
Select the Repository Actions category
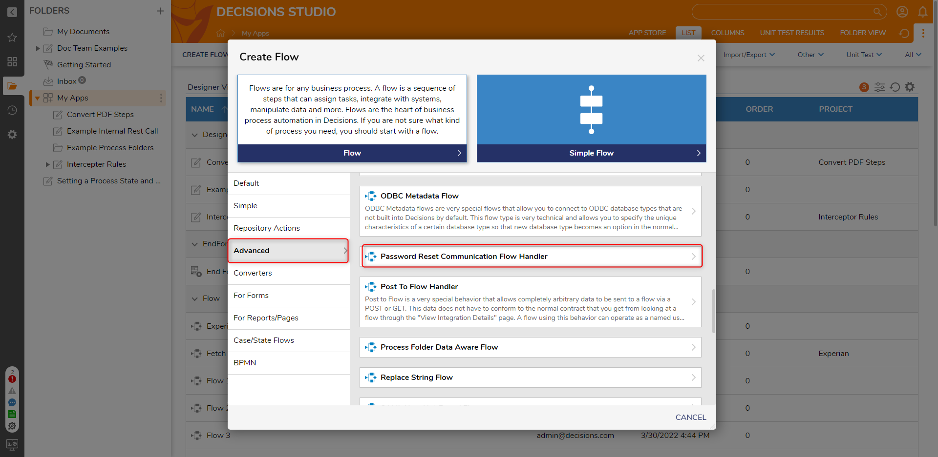coord(288,228)
